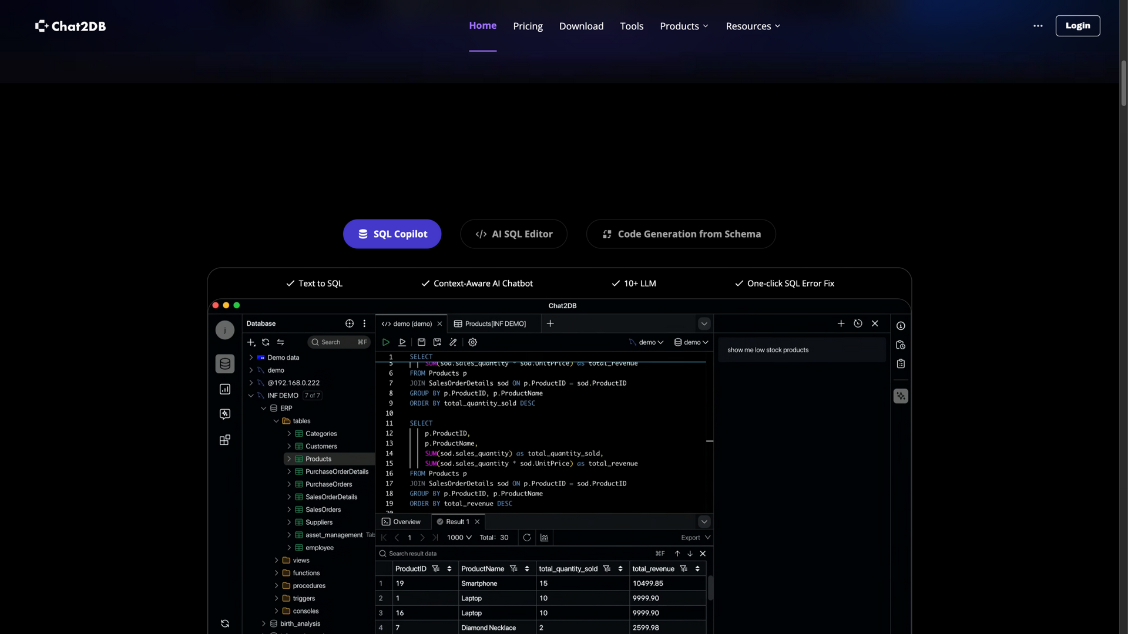Image resolution: width=1128 pixels, height=634 pixels.
Task: Click the page vertical scrollbar thumb
Action: [x=1123, y=83]
